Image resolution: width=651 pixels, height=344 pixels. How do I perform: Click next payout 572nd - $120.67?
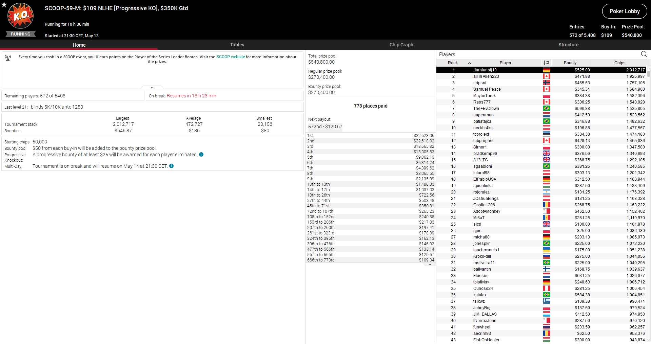325,127
